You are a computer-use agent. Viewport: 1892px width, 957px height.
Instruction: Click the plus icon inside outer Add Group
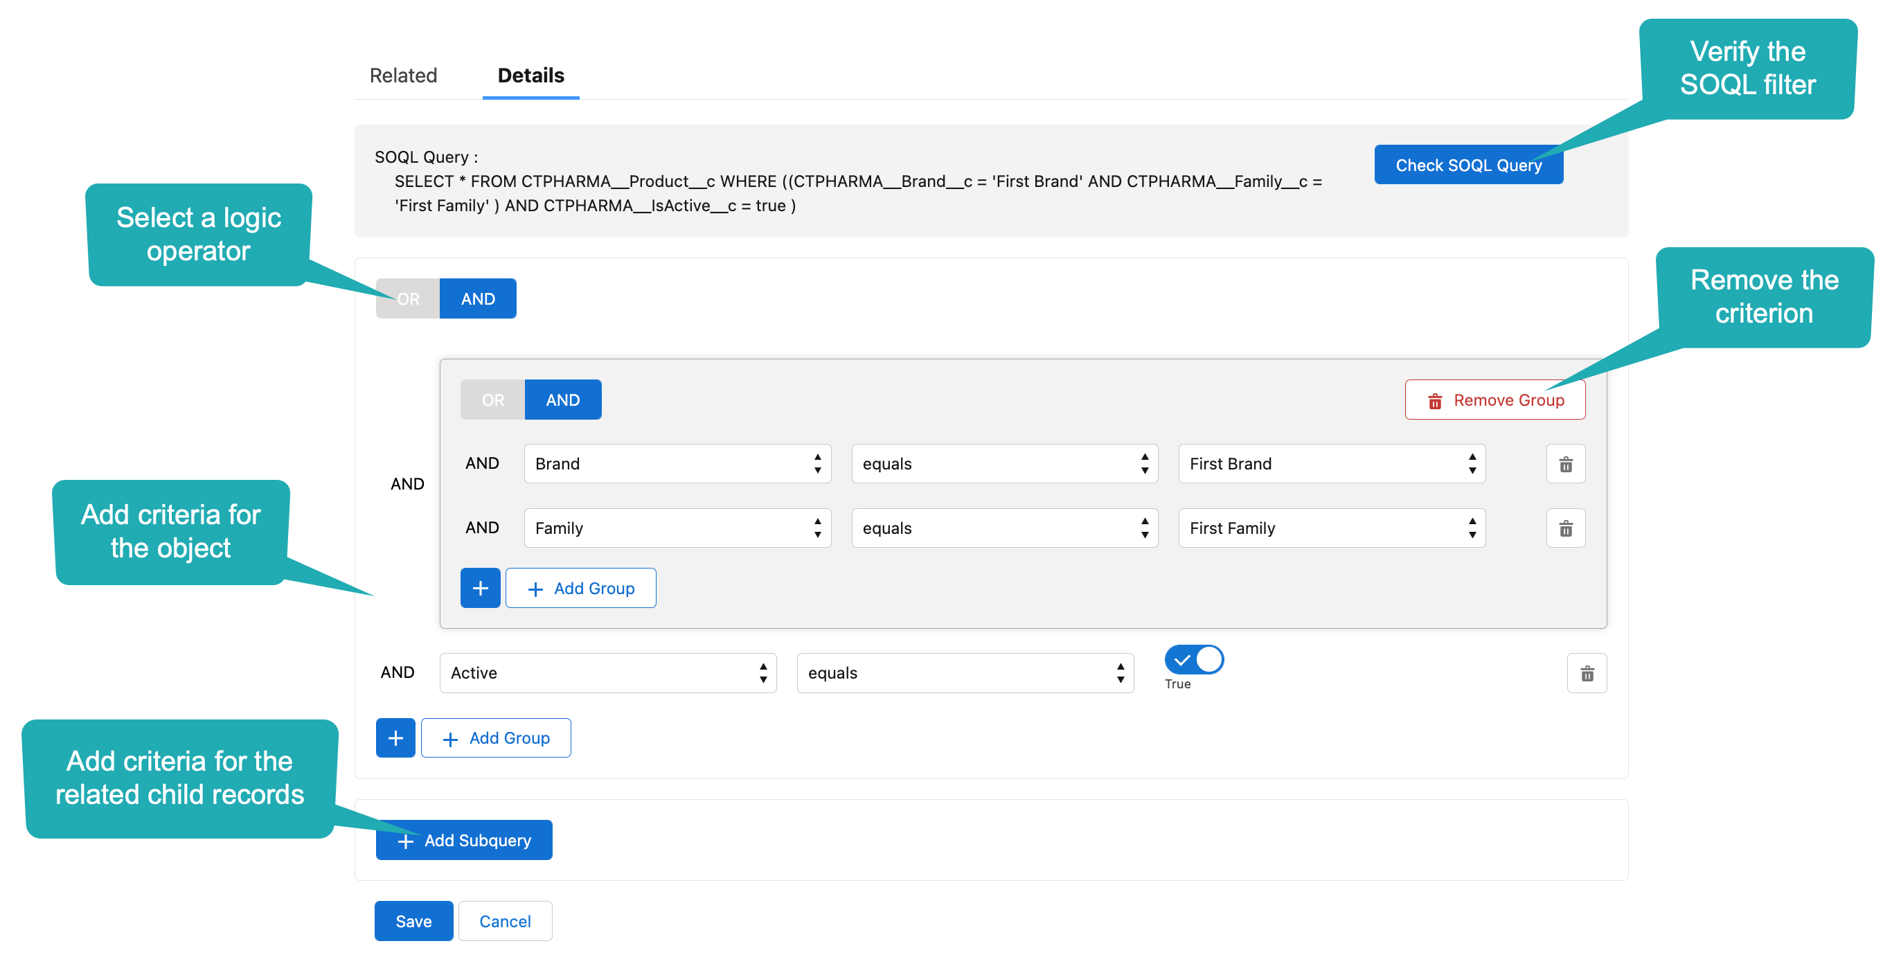point(450,737)
